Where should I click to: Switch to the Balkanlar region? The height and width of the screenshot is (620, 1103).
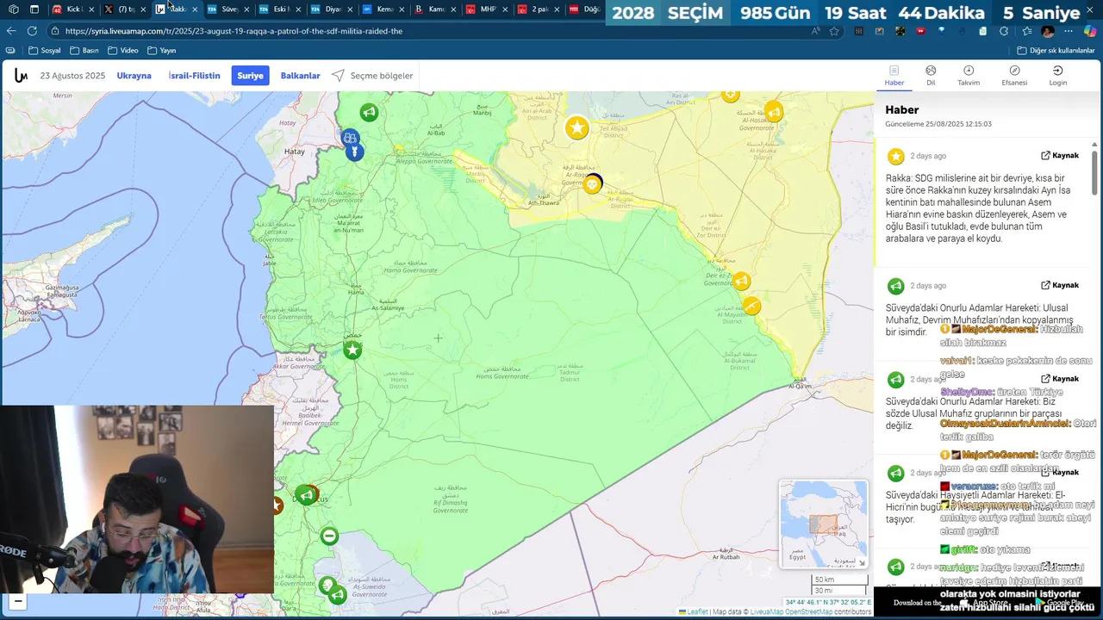[300, 76]
